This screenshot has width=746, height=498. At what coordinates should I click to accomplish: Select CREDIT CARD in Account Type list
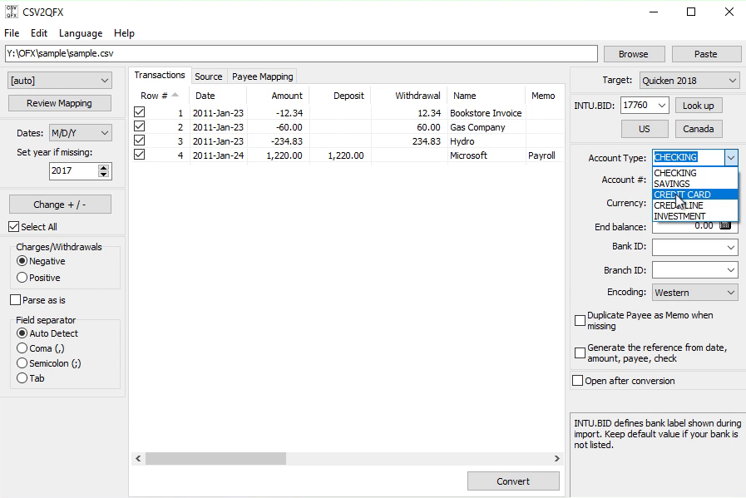pos(695,195)
